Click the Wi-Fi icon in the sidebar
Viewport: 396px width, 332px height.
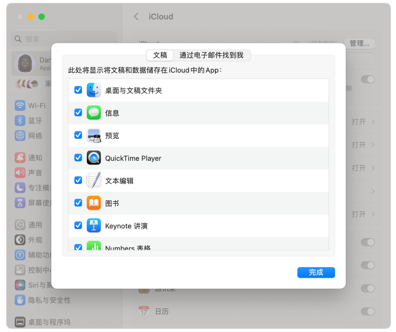click(x=20, y=105)
